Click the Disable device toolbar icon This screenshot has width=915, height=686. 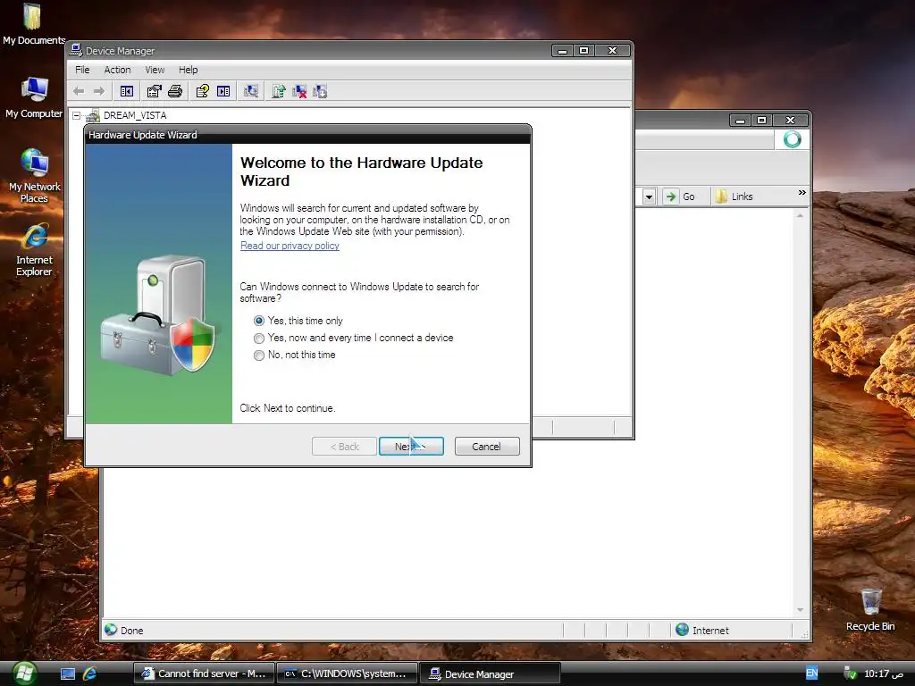pos(320,91)
